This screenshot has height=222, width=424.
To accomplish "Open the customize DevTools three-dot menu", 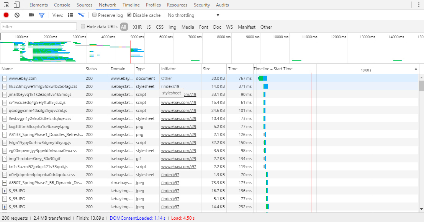I will pos(419,4).
